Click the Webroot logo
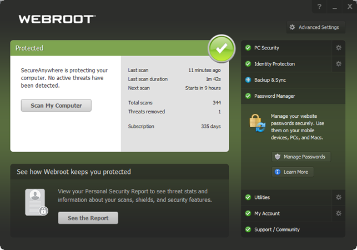 point(57,19)
